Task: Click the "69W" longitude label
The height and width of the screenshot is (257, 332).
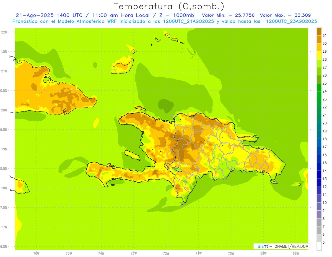Action: pos(263,253)
